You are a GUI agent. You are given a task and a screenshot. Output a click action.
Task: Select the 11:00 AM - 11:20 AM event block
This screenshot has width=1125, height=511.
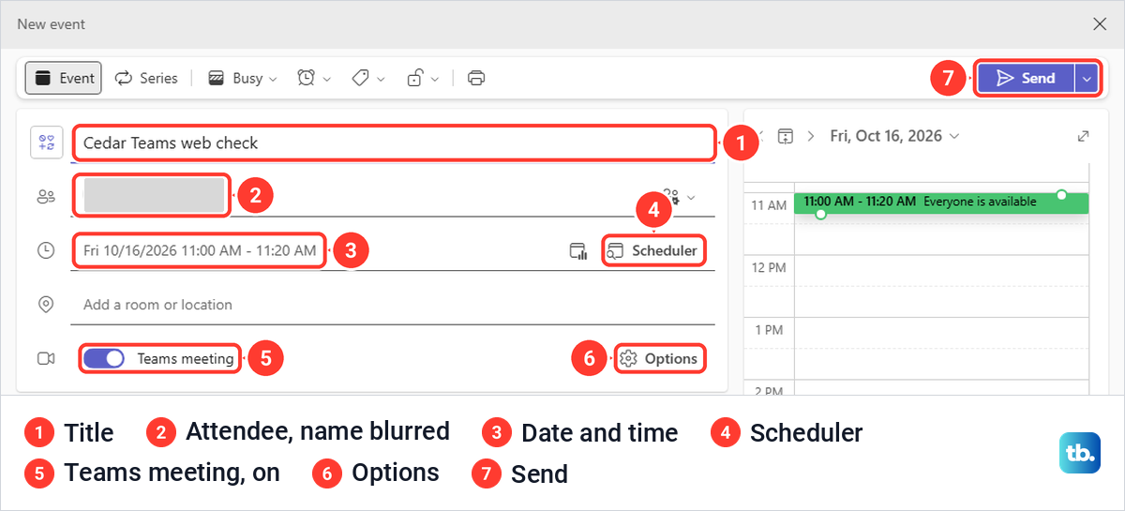(941, 202)
